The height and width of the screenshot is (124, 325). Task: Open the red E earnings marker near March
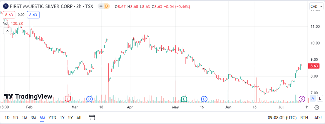pyautogui.click(x=67, y=99)
